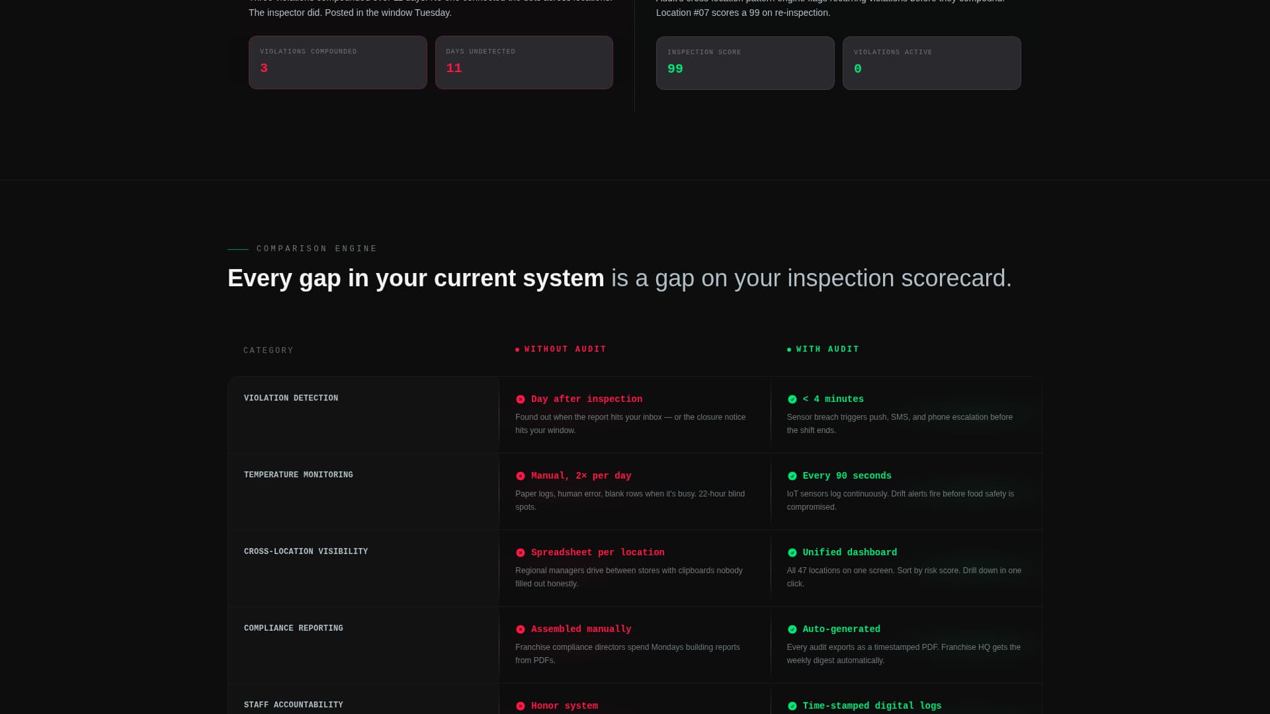
Task: Select the VIOLATIONS COMPOUNDED stat card
Action: click(x=337, y=62)
